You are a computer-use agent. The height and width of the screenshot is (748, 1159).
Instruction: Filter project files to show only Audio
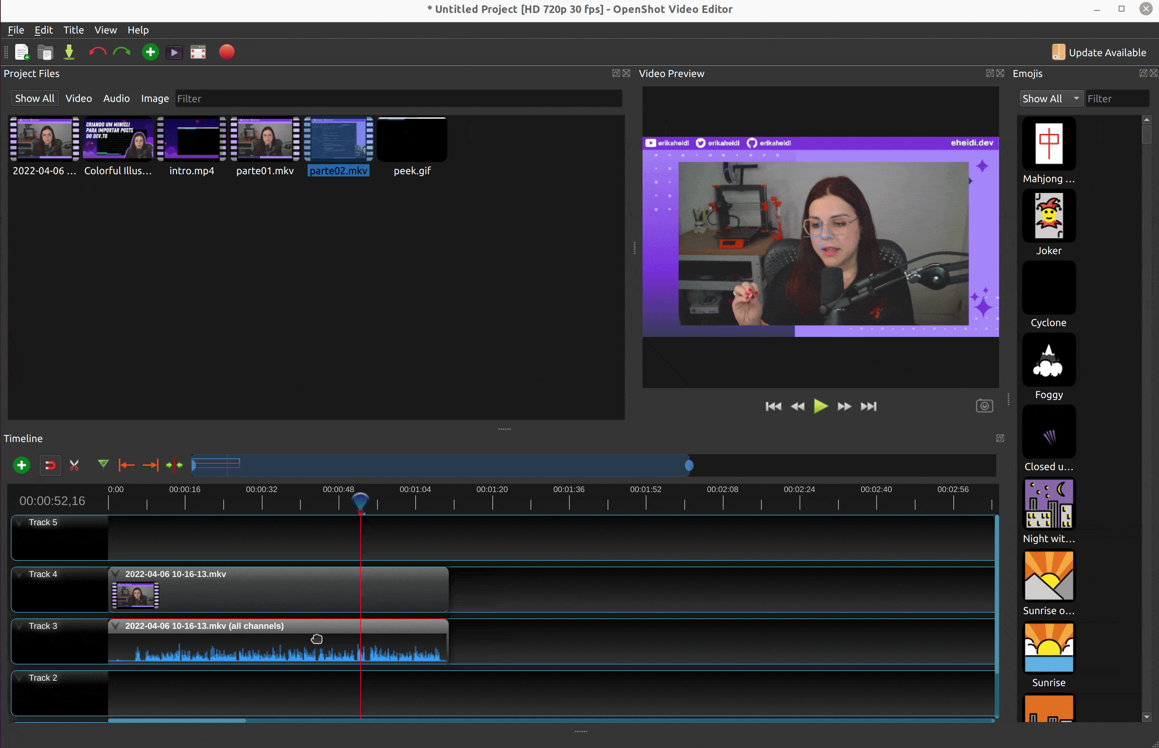click(x=116, y=98)
